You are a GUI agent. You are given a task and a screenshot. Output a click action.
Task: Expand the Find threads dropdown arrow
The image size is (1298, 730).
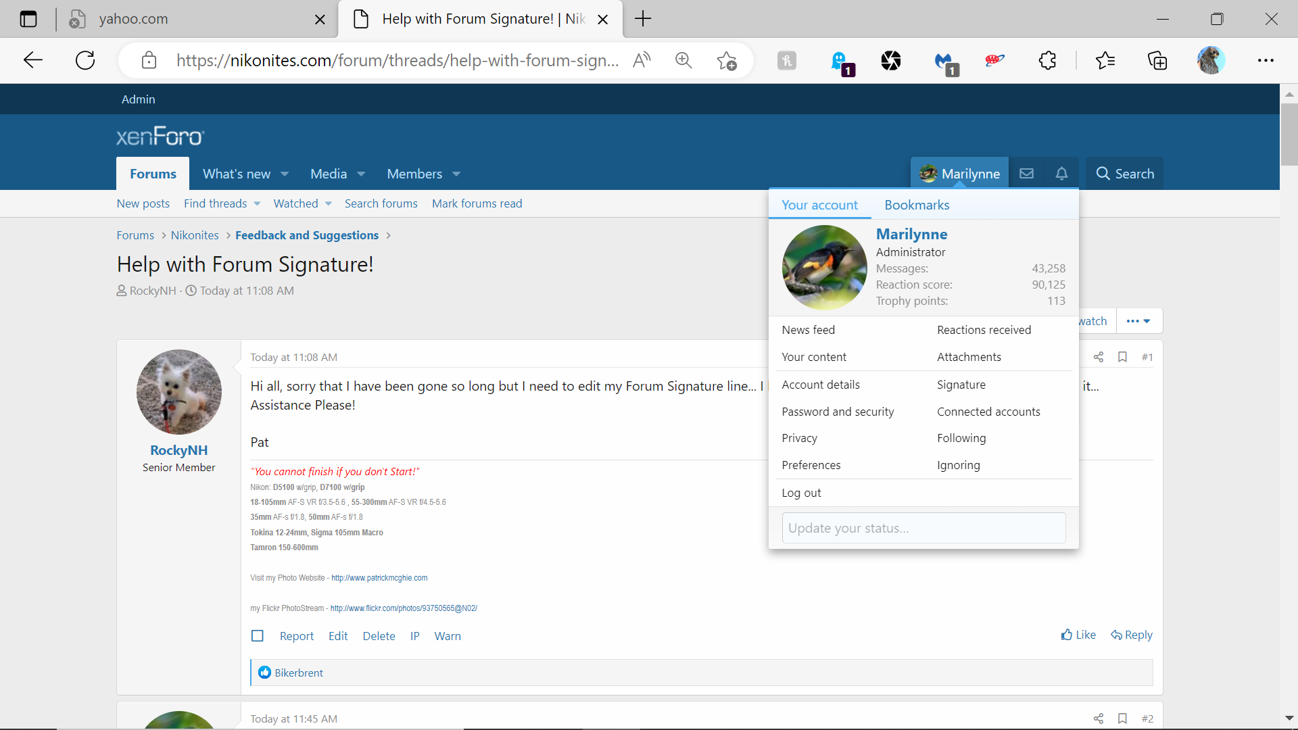point(257,203)
